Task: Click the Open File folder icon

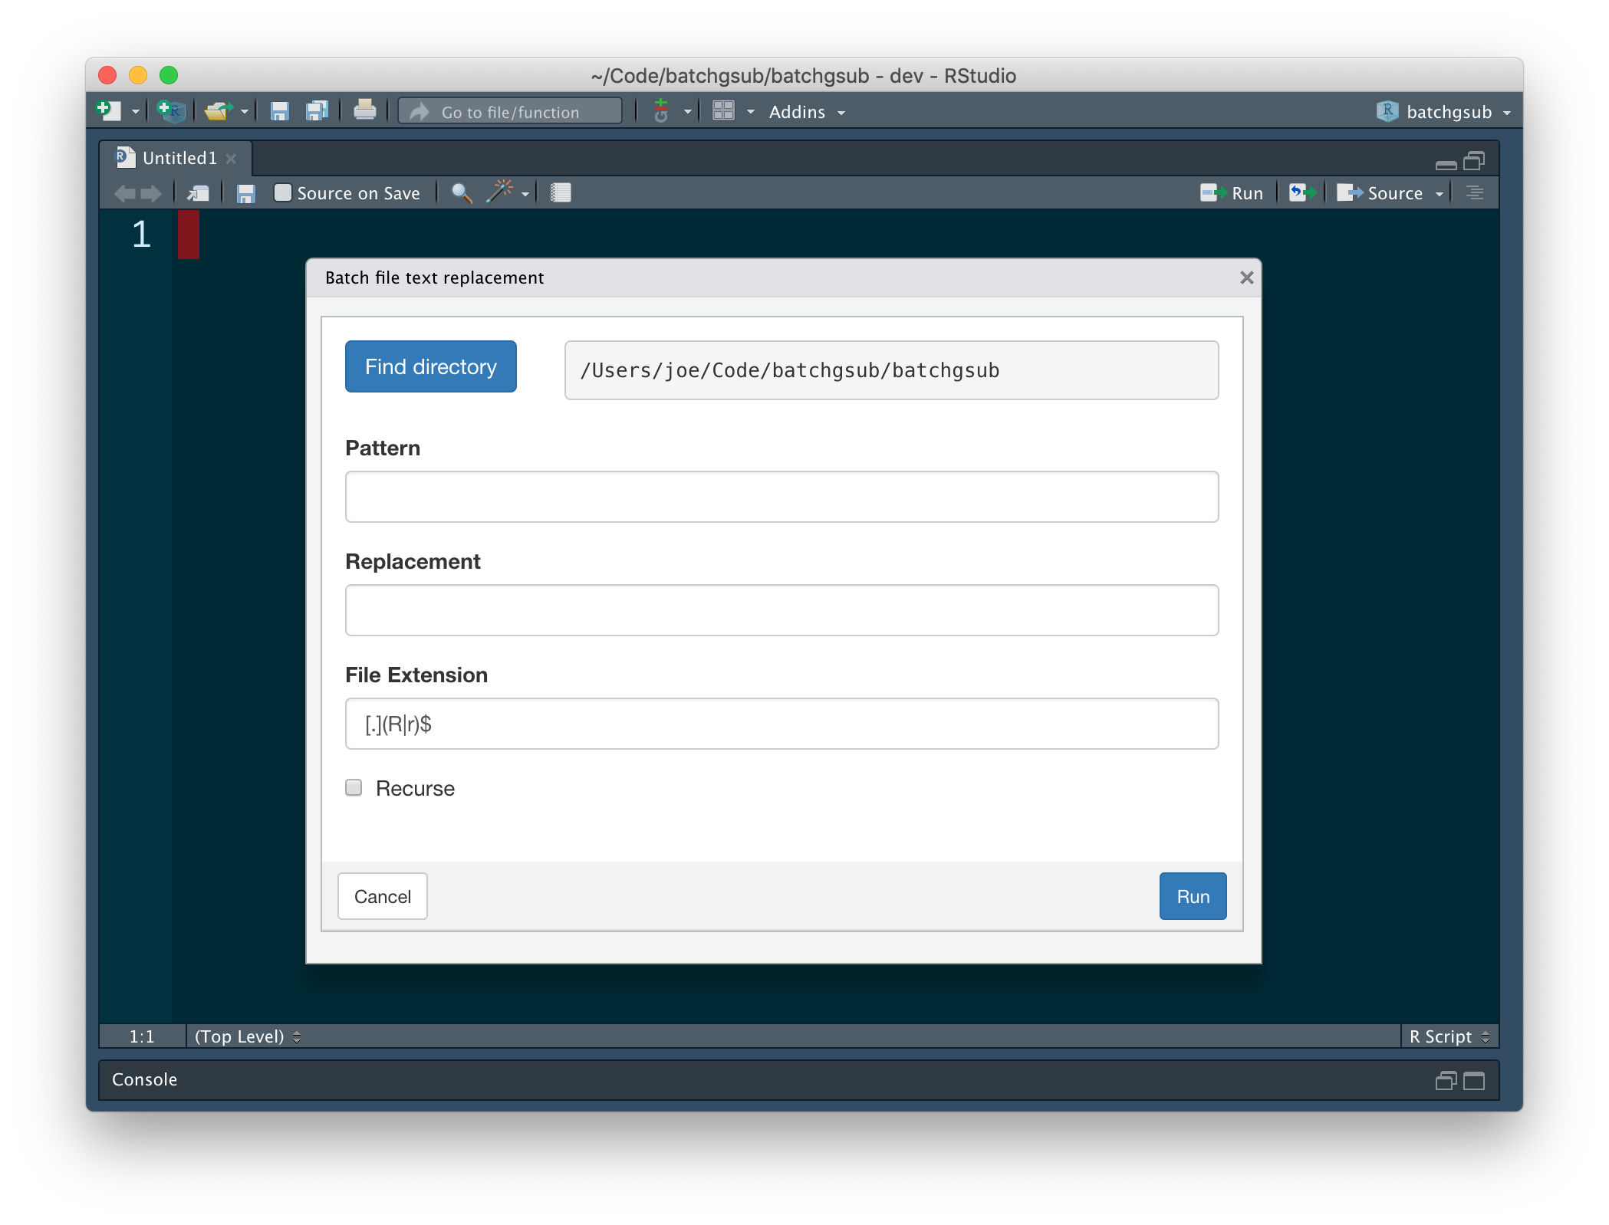Action: (x=218, y=111)
